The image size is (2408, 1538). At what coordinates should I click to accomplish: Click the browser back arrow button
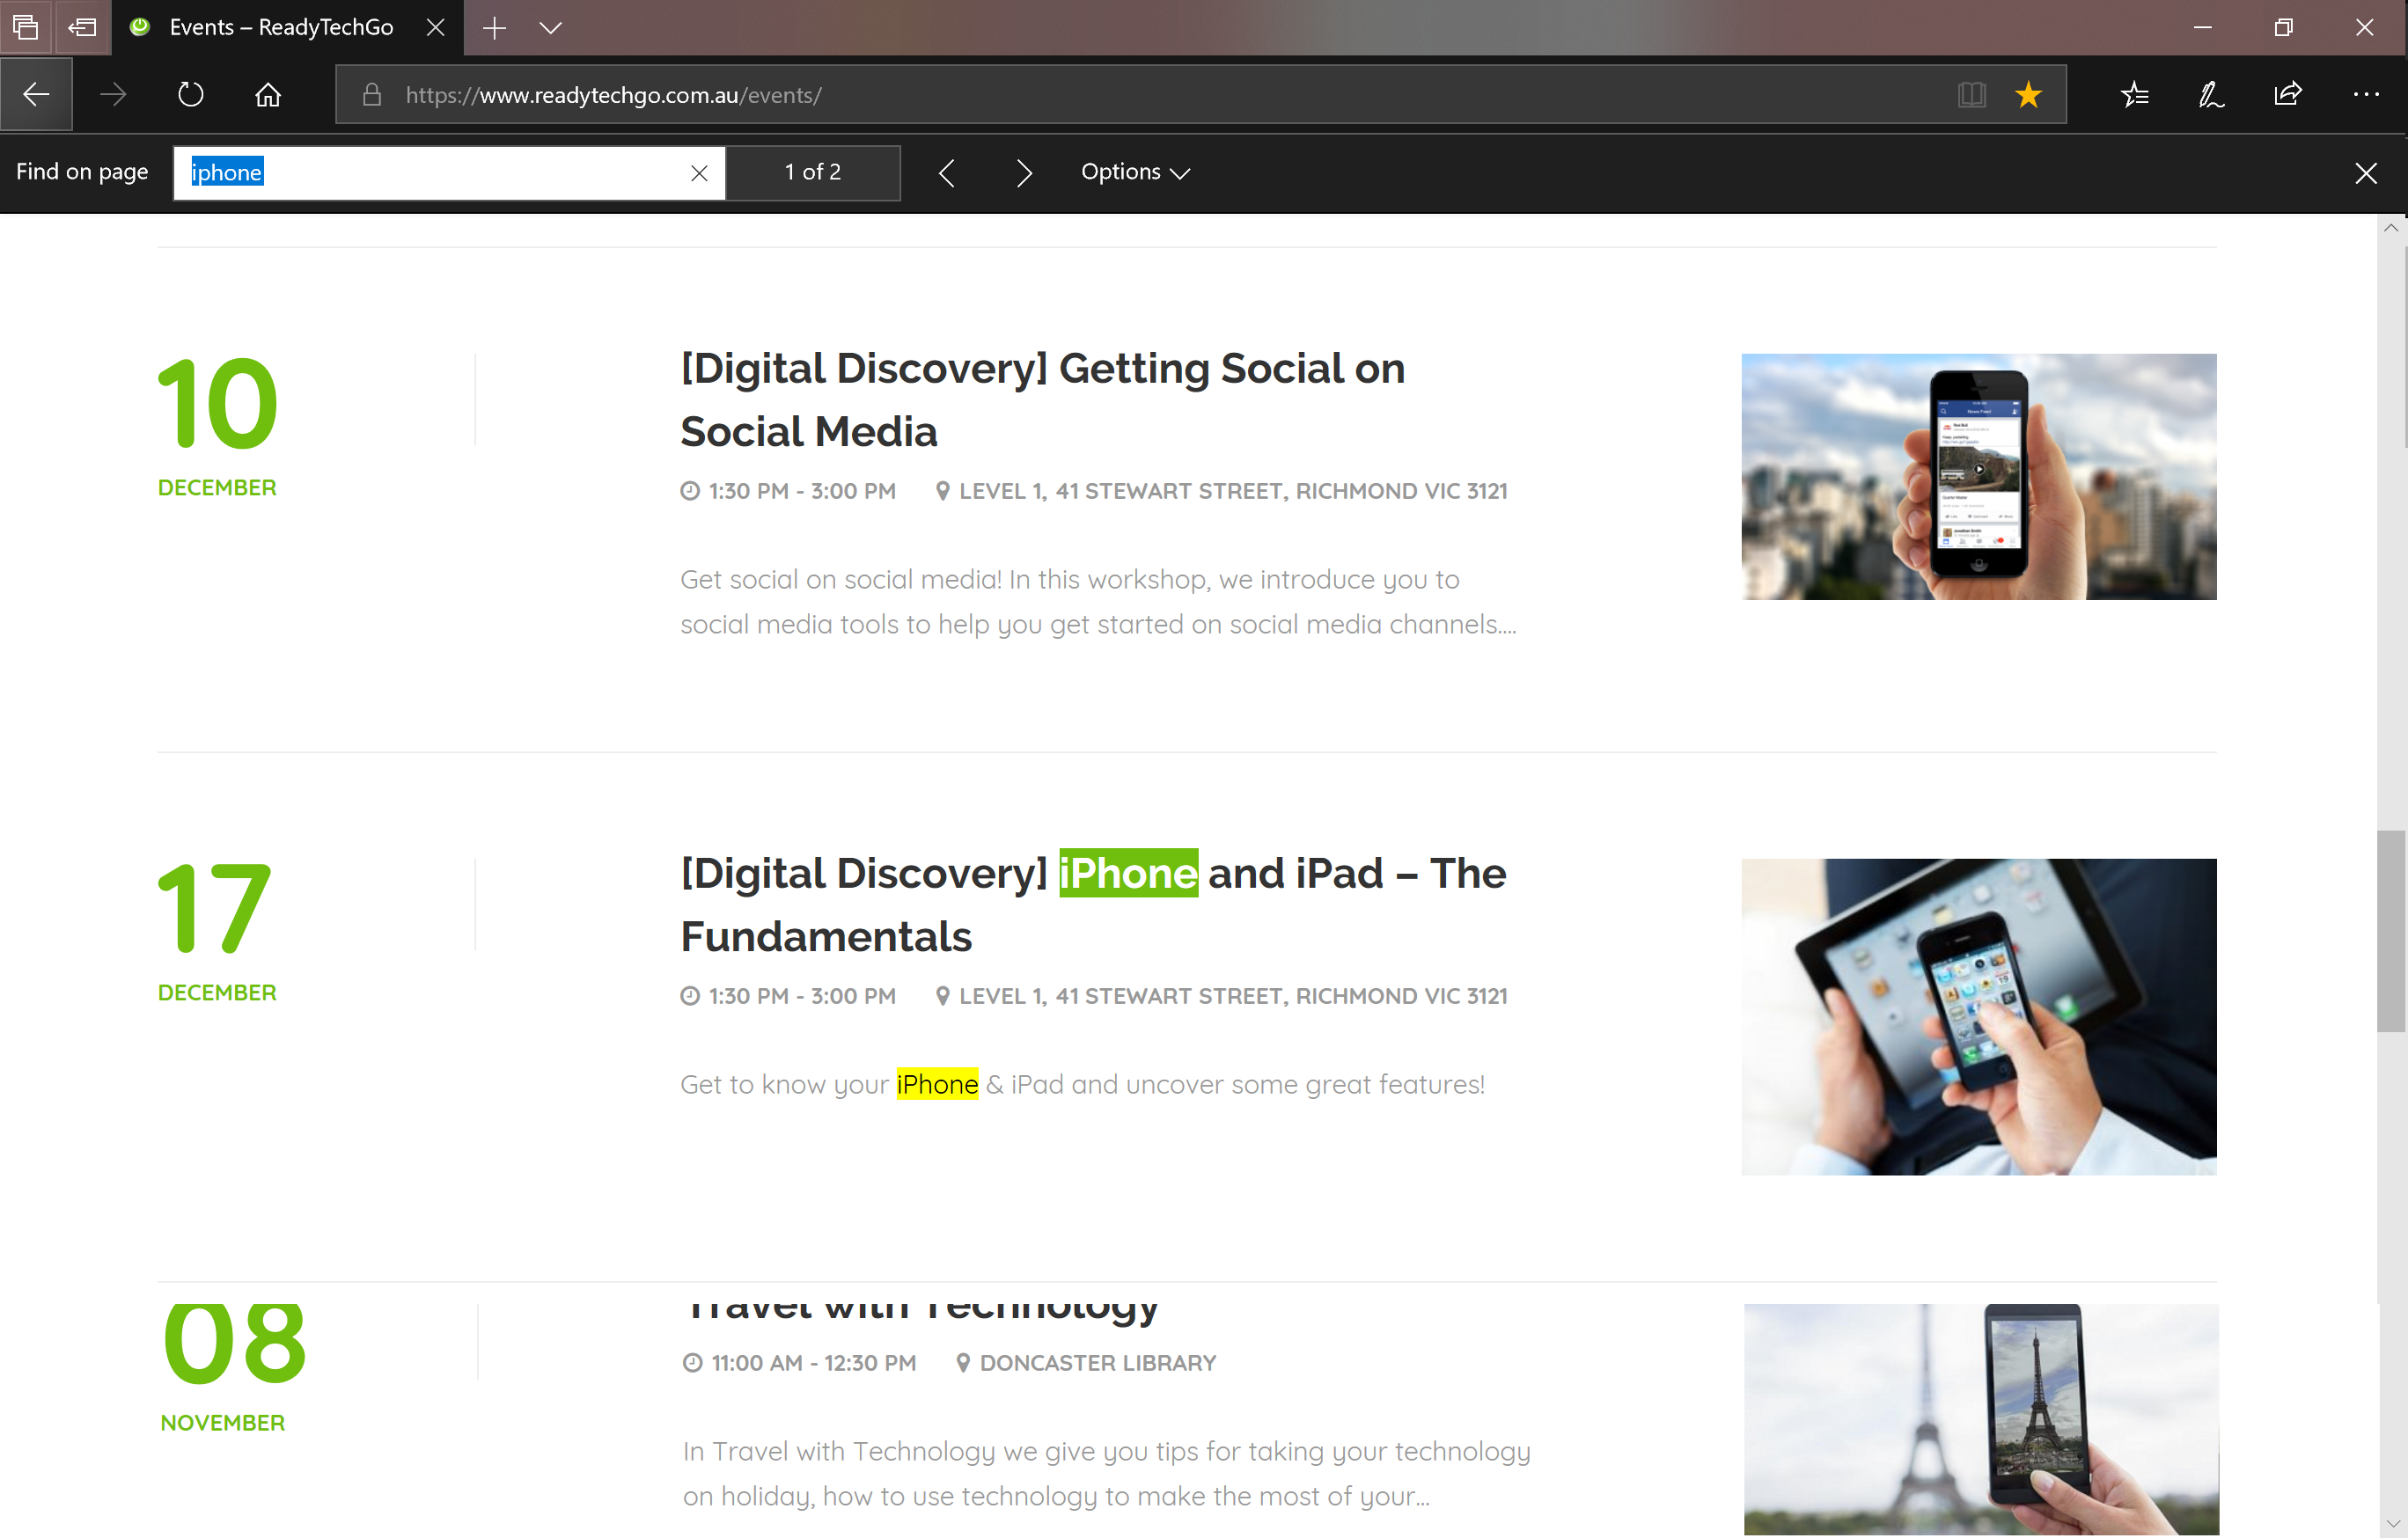[x=37, y=95]
